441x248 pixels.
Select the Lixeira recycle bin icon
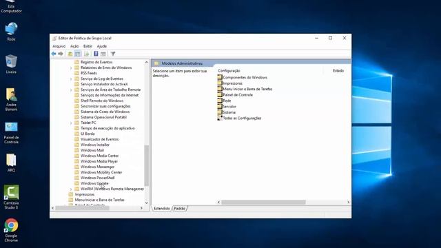11,64
